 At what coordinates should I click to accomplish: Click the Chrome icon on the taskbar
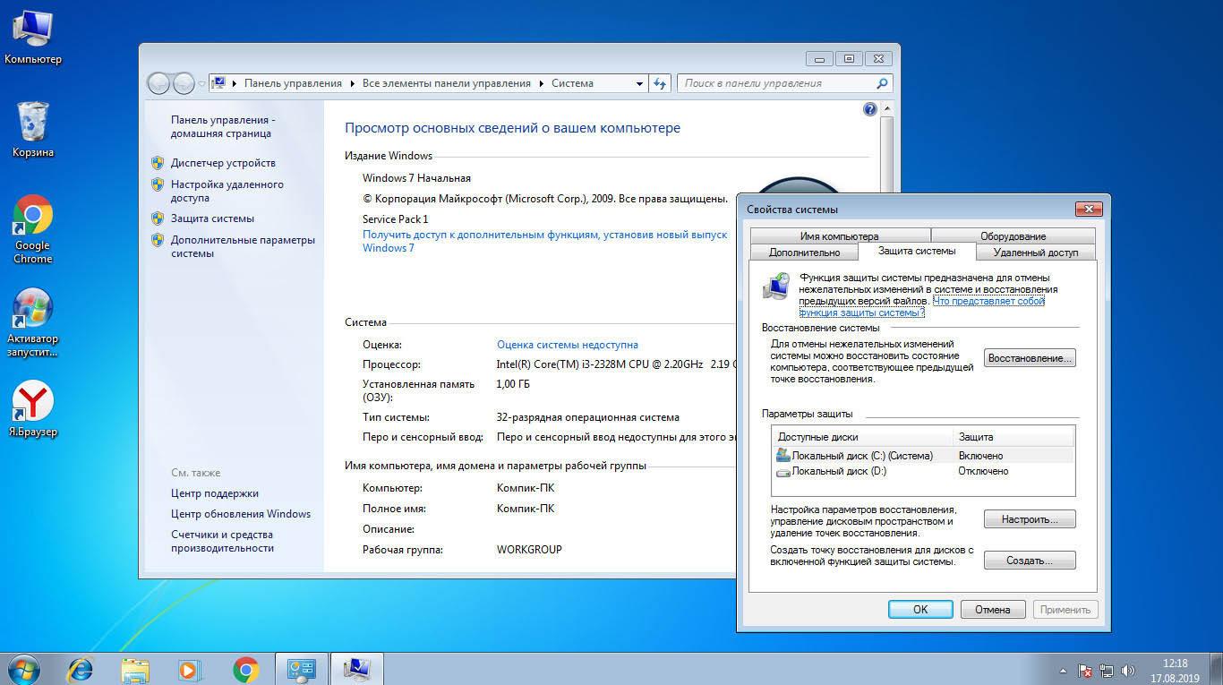[x=245, y=668]
